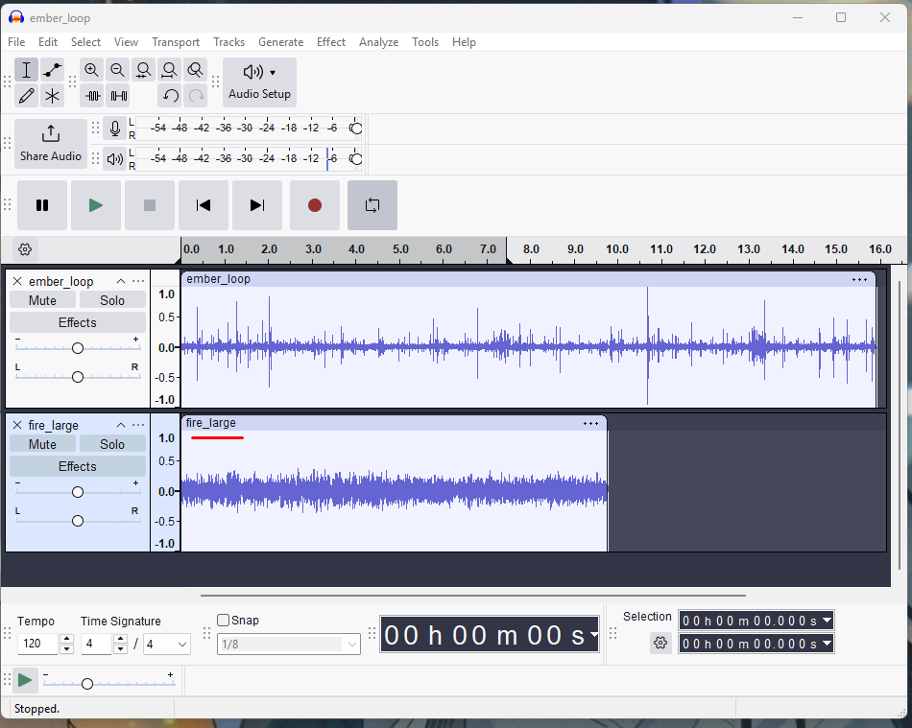Click the fire_large clip title bar
The width and height of the screenshot is (912, 728).
pos(394,424)
